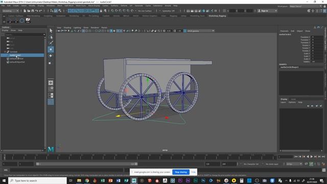
Task: Open the Create menu
Action: (16, 6)
